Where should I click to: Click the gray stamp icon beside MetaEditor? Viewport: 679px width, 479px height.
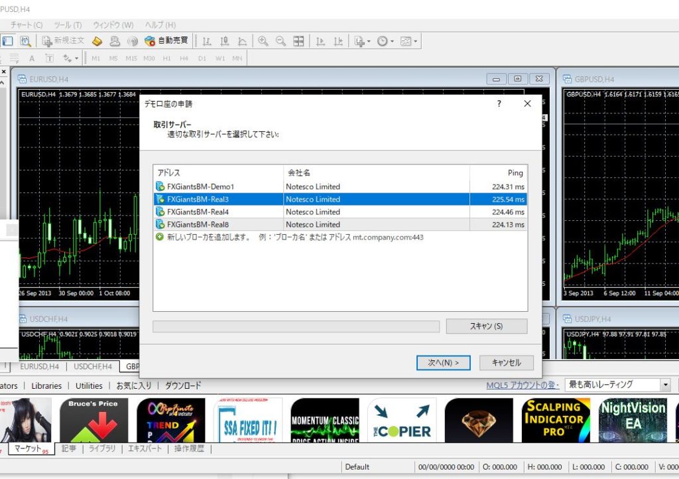115,41
